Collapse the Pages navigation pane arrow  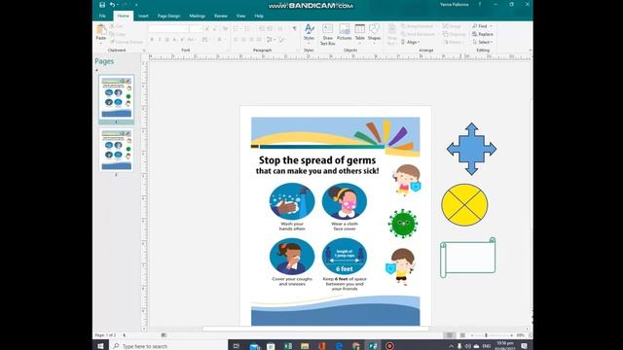click(96, 70)
